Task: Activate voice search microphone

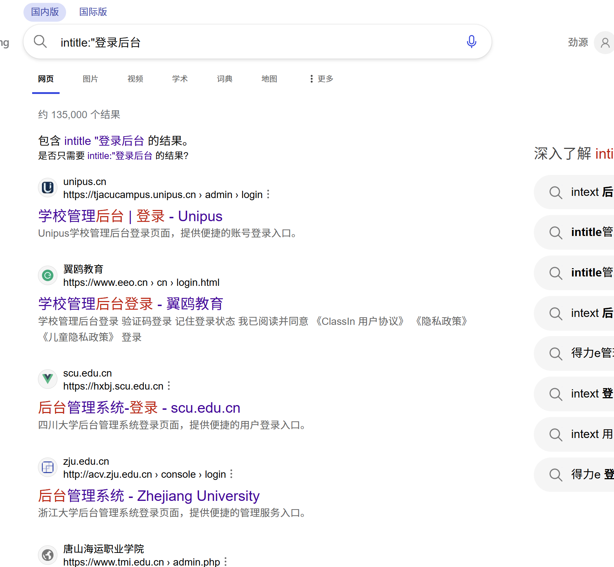Action: point(471,42)
